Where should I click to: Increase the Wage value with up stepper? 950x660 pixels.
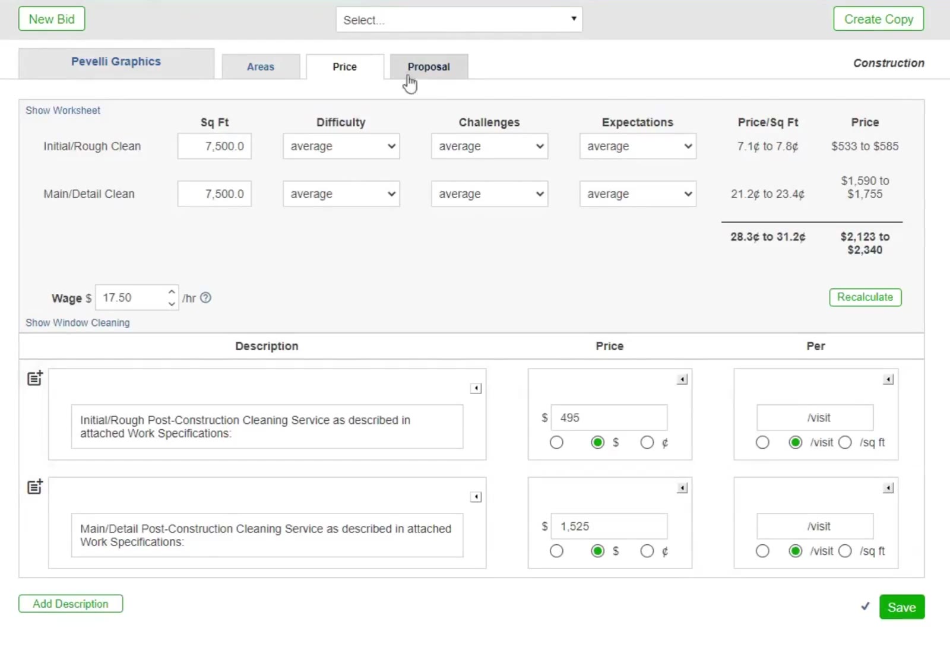pos(172,292)
